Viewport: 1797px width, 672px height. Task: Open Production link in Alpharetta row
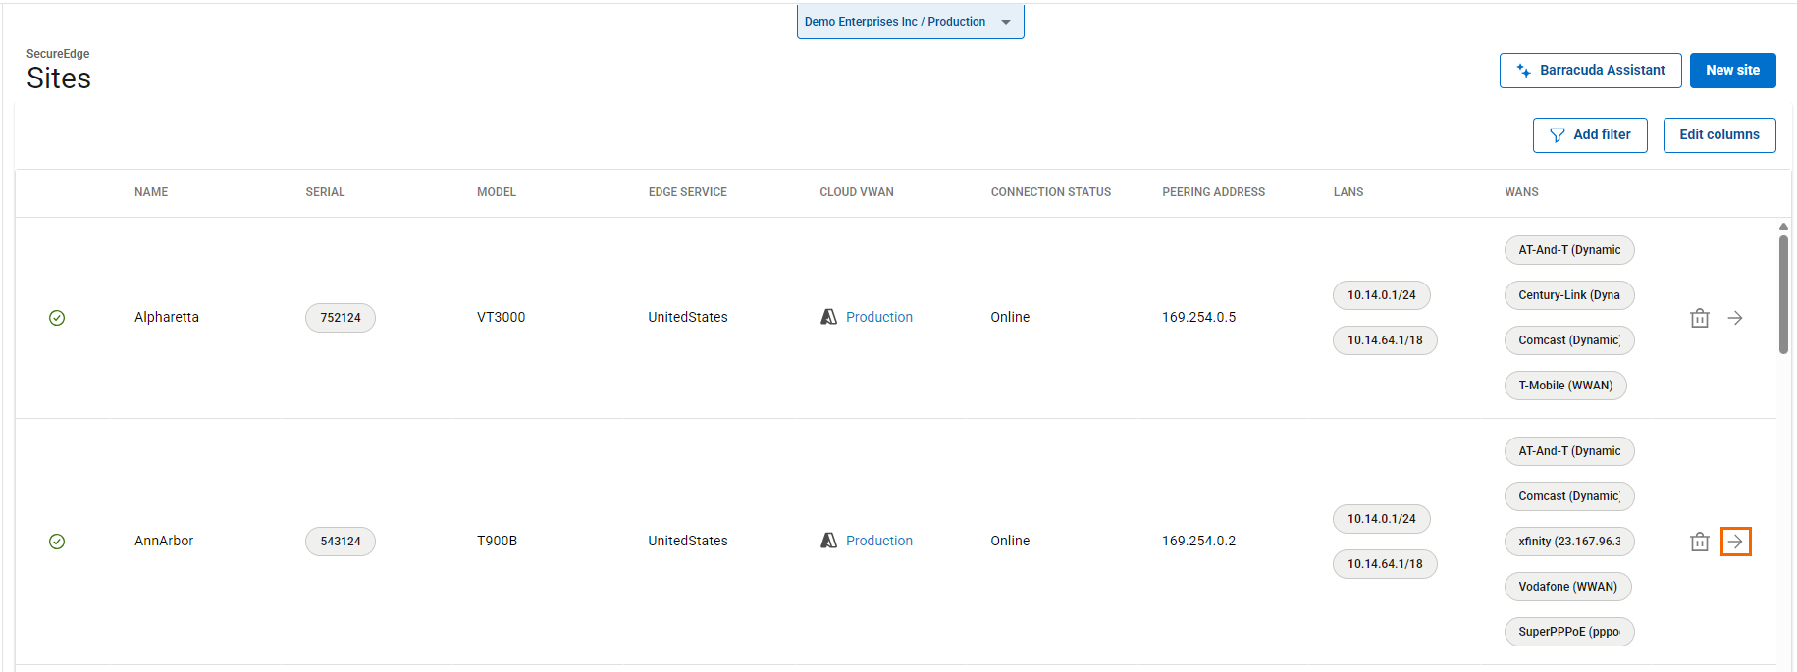(878, 317)
